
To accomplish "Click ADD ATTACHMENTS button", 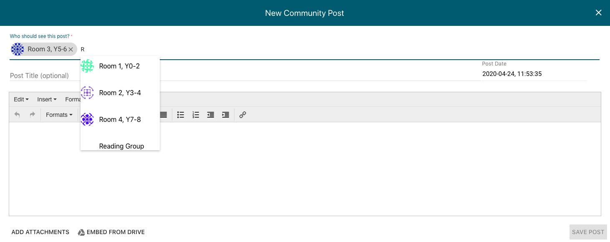I will coord(40,232).
